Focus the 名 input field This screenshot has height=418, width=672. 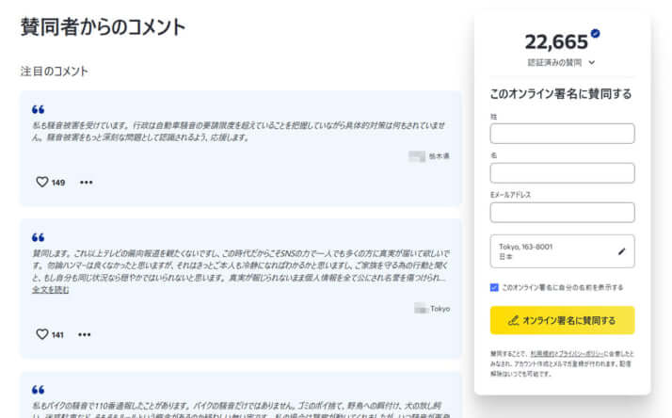coord(562,173)
